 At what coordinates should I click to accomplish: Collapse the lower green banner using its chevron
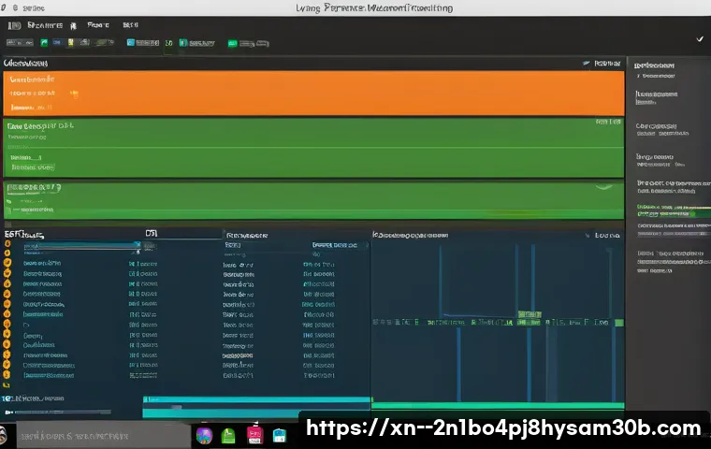[603, 187]
